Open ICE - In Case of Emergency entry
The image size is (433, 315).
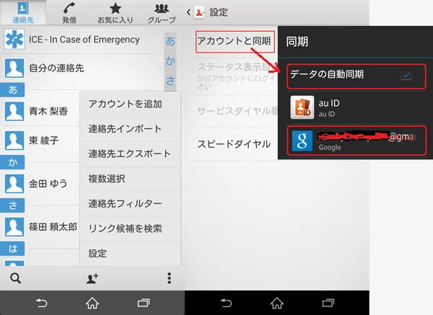84,40
